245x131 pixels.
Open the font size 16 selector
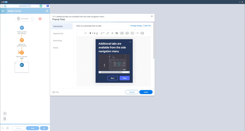pyautogui.click(x=85, y=33)
